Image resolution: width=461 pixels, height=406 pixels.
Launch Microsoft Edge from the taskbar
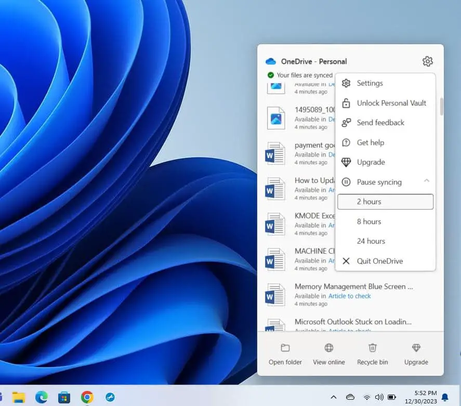[x=42, y=397]
